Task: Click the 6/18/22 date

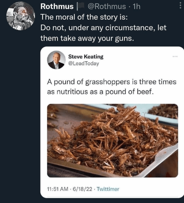Action: tap(83, 189)
